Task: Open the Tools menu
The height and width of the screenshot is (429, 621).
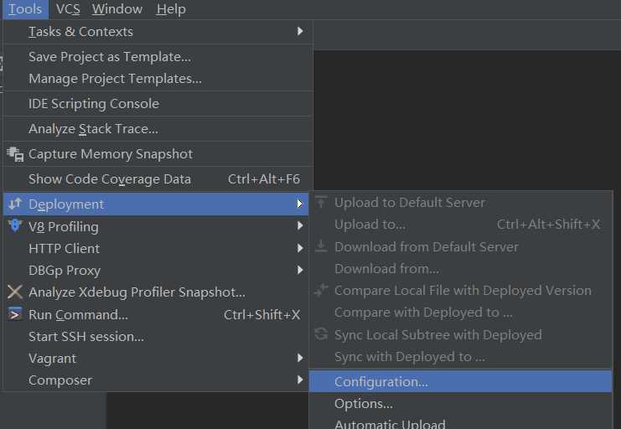Action: 25,9
